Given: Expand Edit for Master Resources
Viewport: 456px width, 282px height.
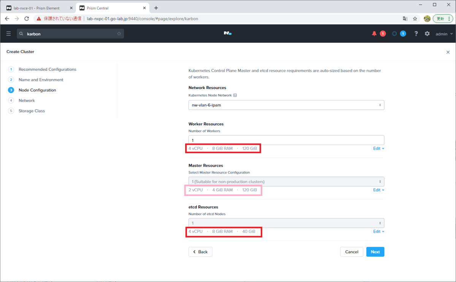Looking at the screenshot, I should (x=378, y=190).
